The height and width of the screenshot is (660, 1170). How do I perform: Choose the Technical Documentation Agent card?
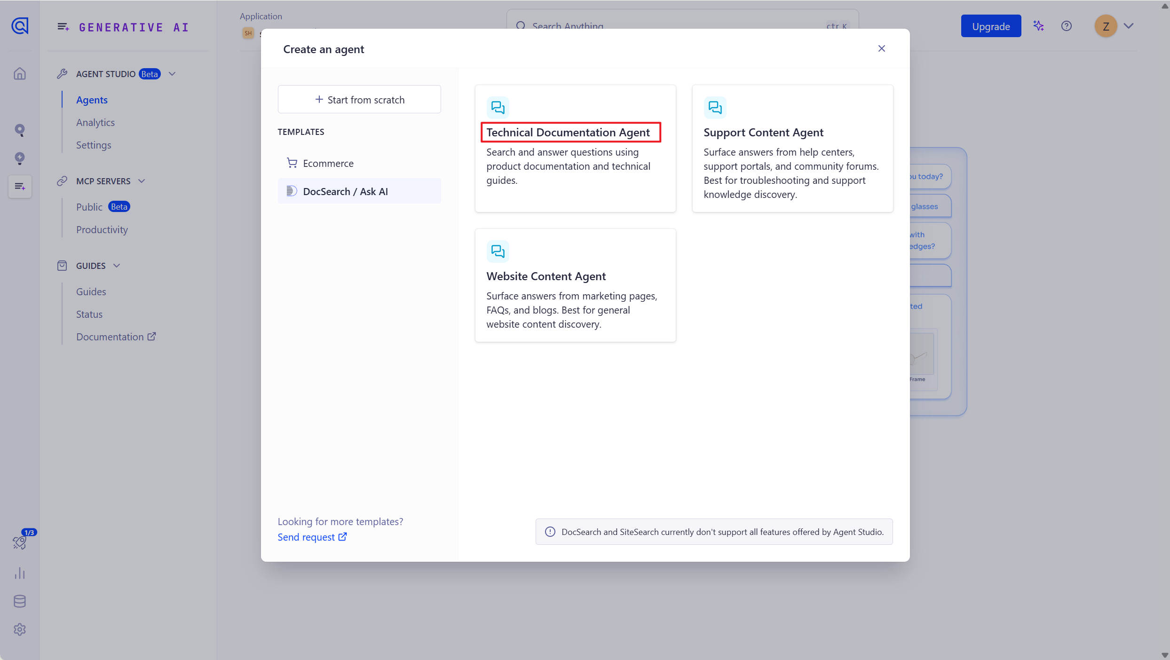(575, 148)
